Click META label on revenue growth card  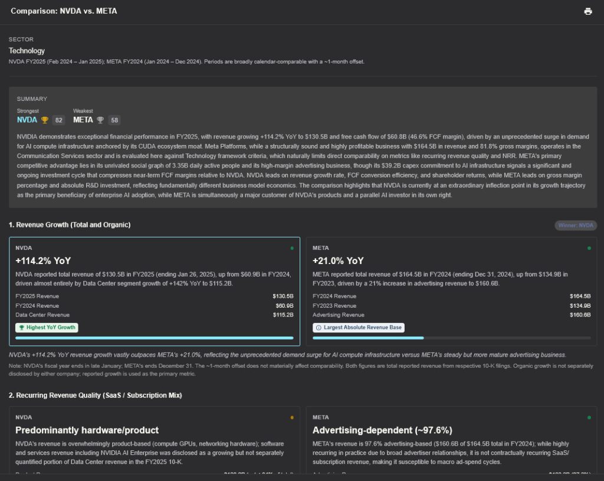pos(320,248)
